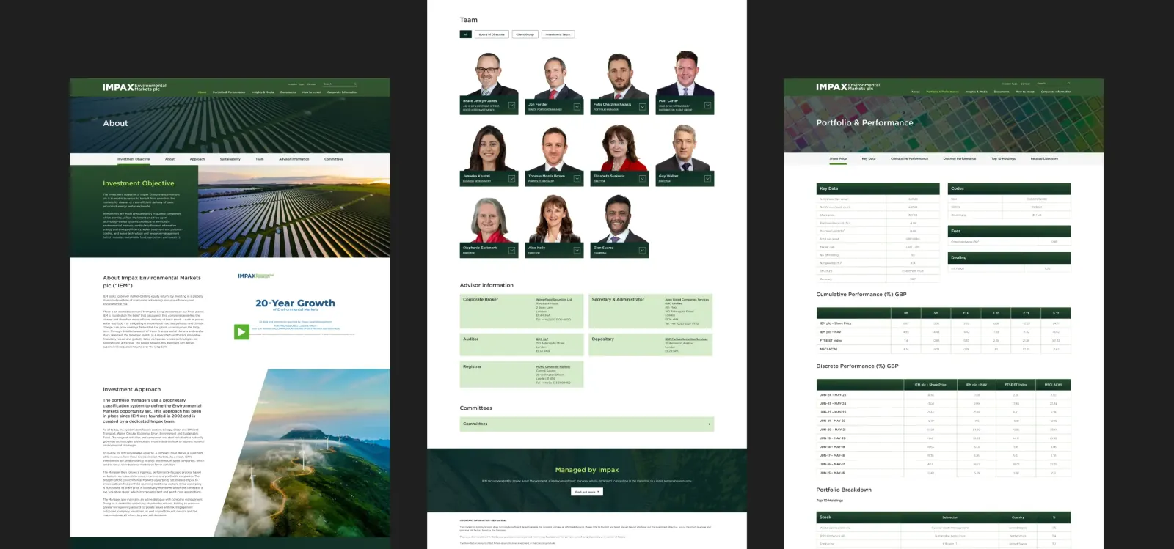Expand Elizabeth Surkovic's profile chevron
Image resolution: width=1174 pixels, height=549 pixels.
click(642, 179)
